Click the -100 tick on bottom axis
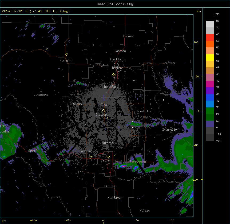The height and width of the screenshot is (224, 230). click(33, 221)
